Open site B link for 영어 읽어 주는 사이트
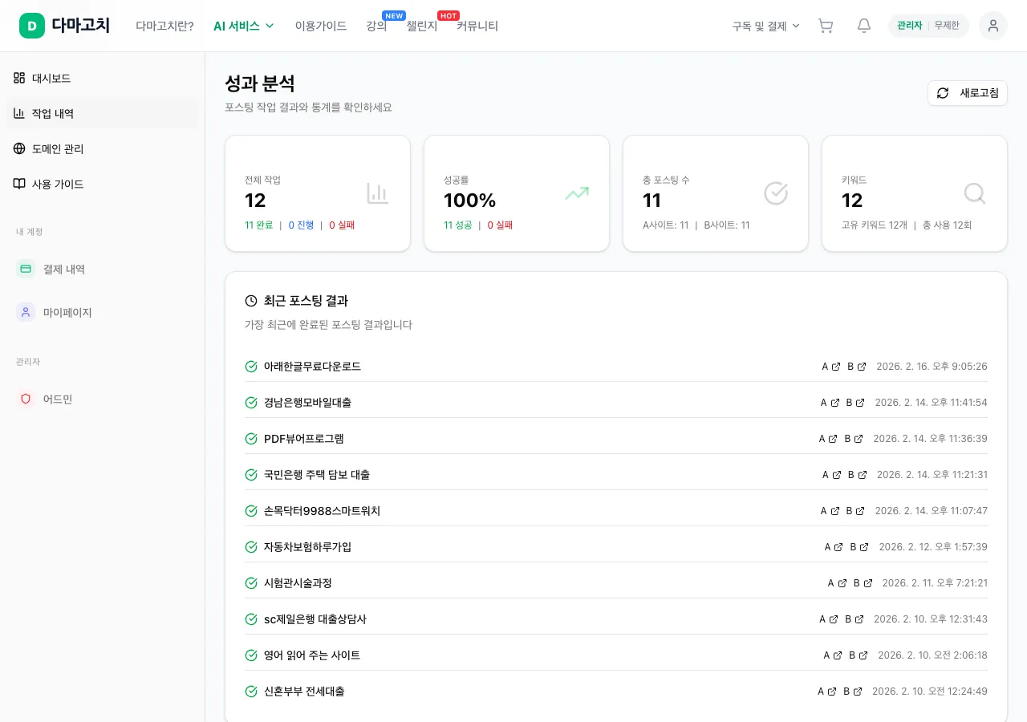 click(859, 655)
